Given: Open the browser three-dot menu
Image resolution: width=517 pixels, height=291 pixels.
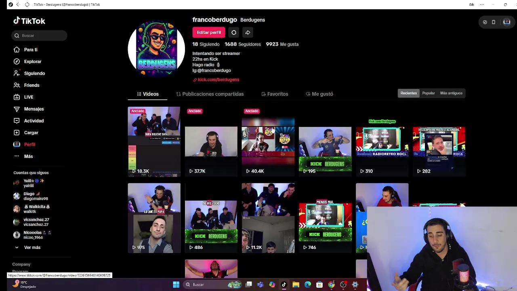Looking at the screenshot, I should click(482, 4).
